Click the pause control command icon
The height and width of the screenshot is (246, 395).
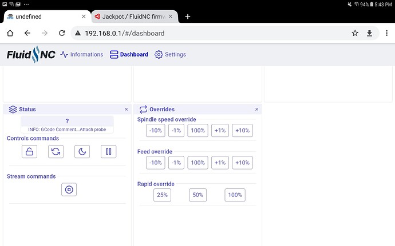109,151
